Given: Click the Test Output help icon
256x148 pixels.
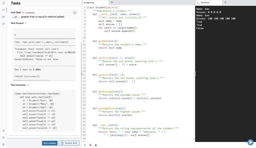Looking at the screenshot, I should [26, 23].
